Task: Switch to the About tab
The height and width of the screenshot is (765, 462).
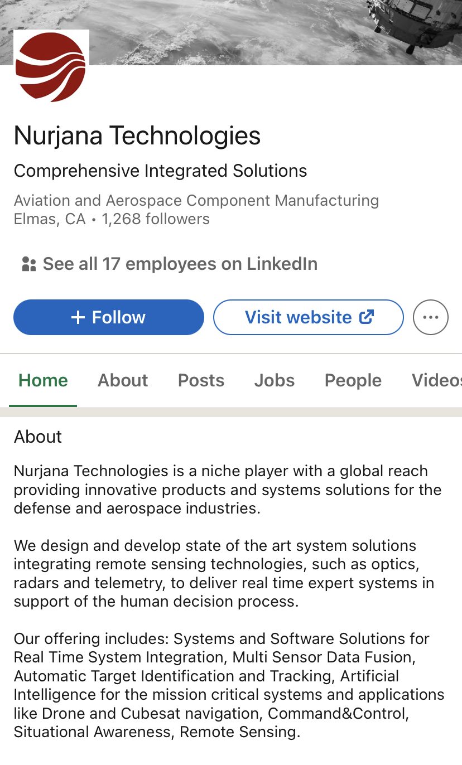Action: pos(123,380)
